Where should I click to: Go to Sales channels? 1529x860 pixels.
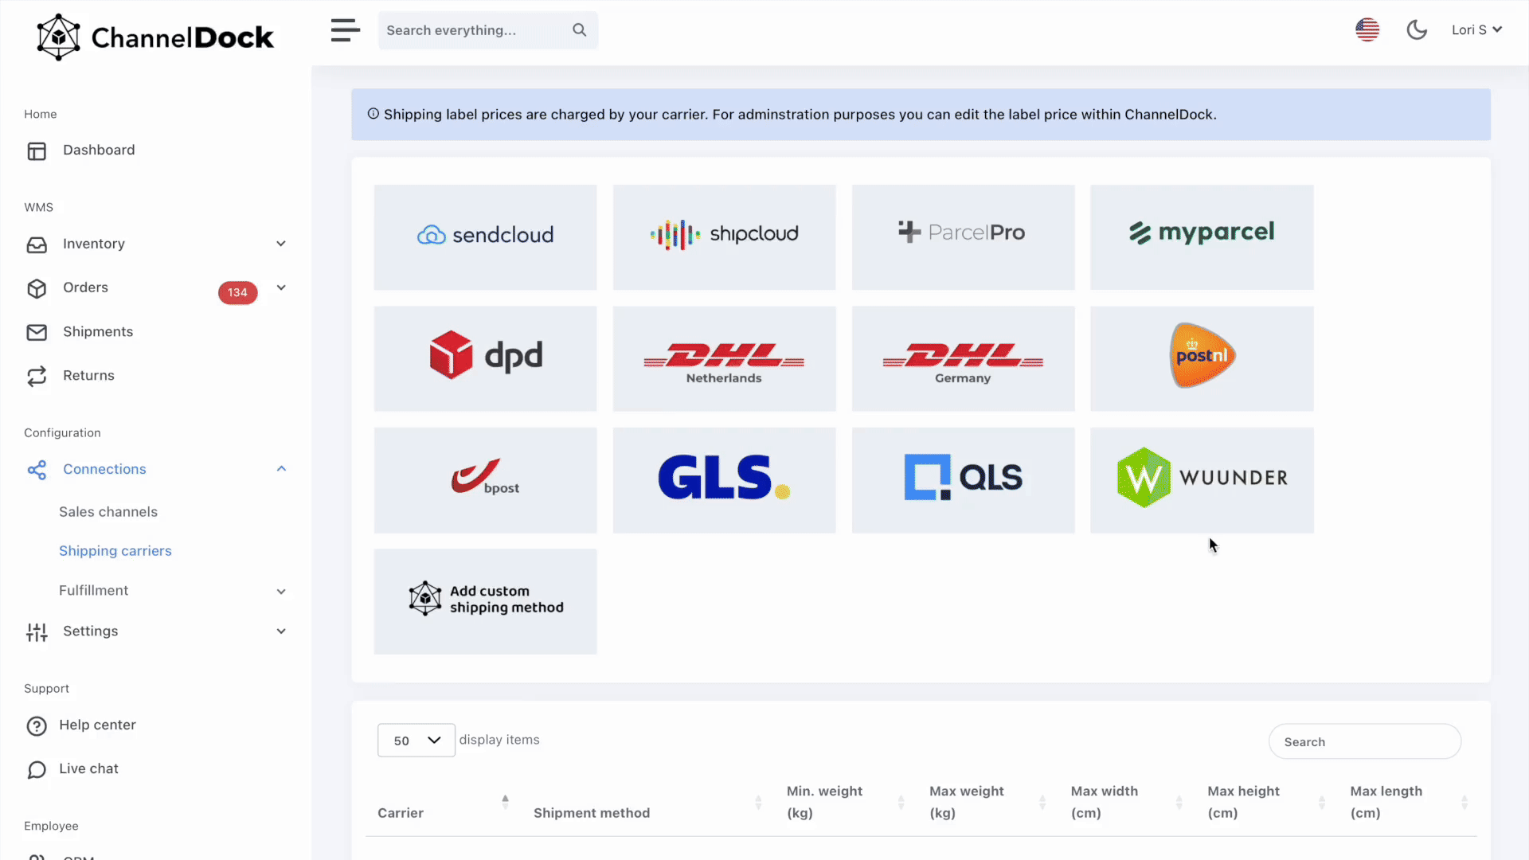click(108, 512)
